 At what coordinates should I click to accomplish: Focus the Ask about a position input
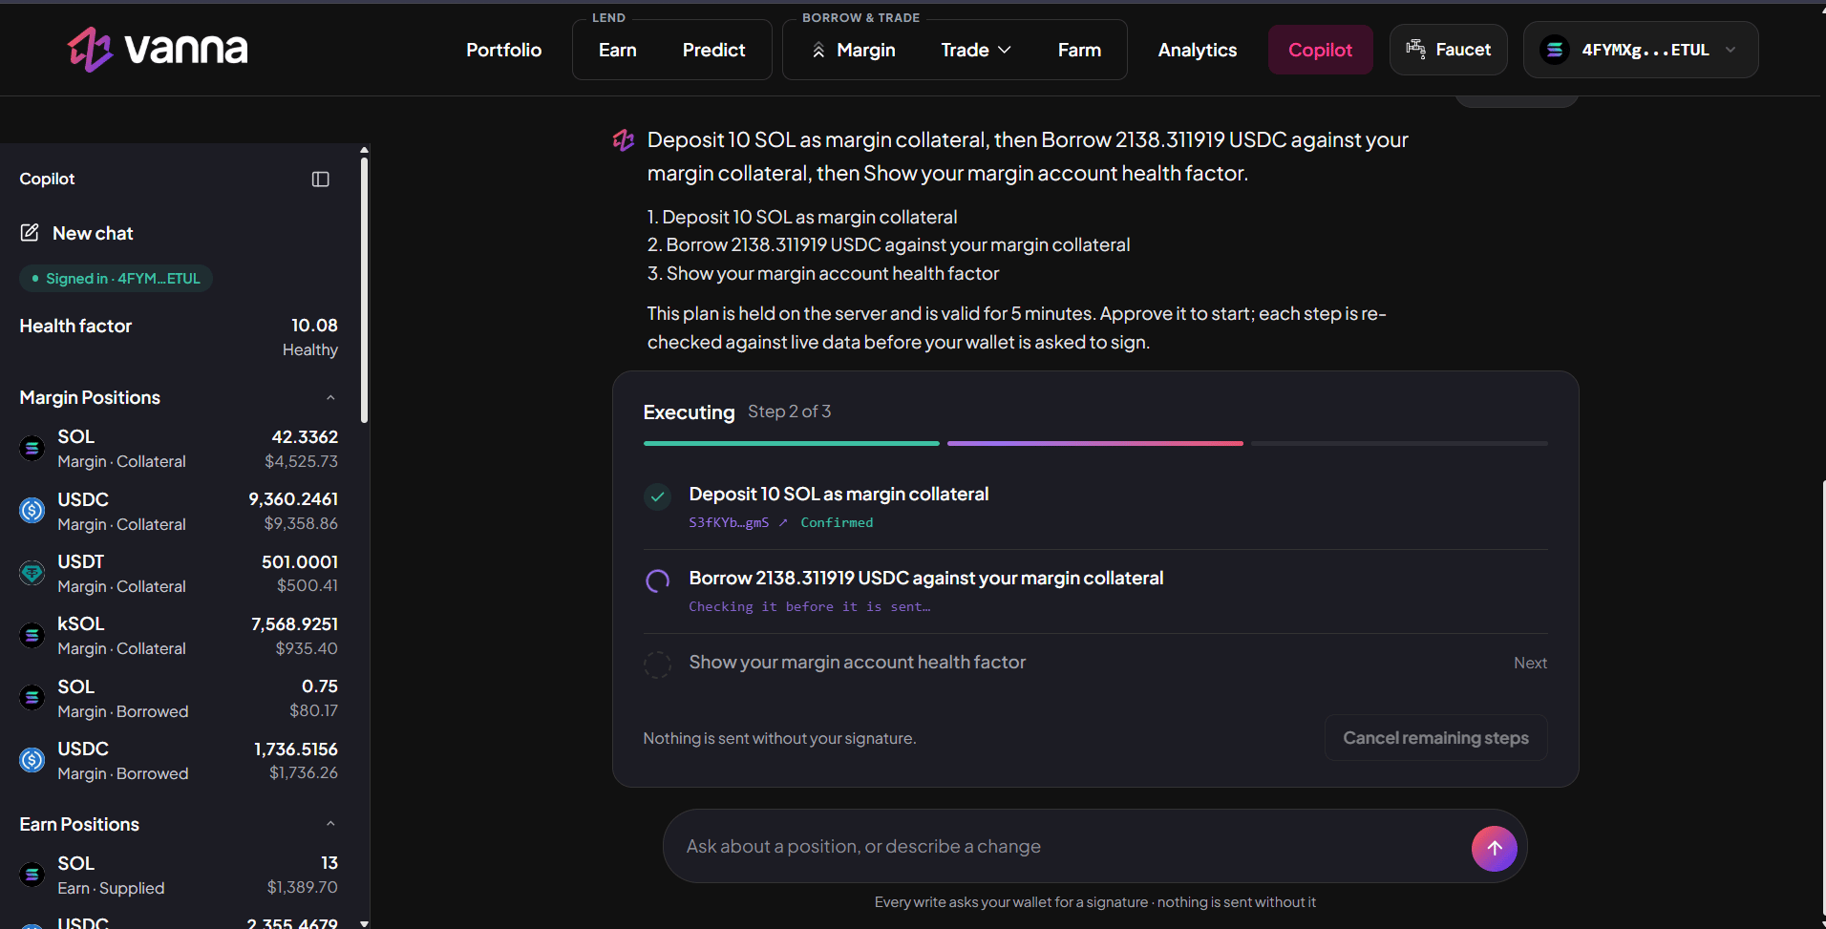tap(1070, 847)
